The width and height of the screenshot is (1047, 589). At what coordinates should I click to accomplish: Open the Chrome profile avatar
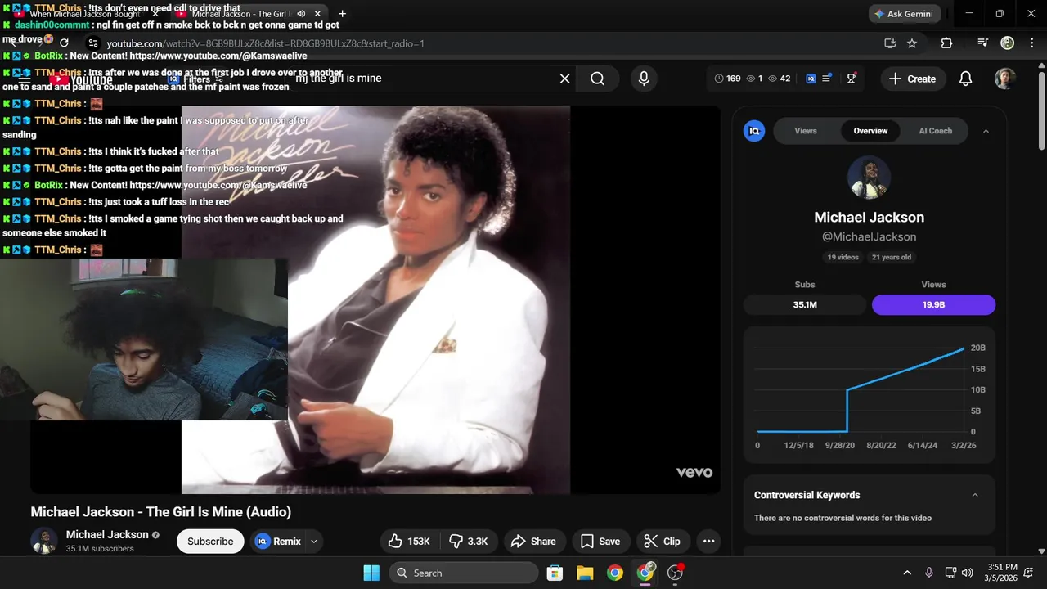[1007, 43]
